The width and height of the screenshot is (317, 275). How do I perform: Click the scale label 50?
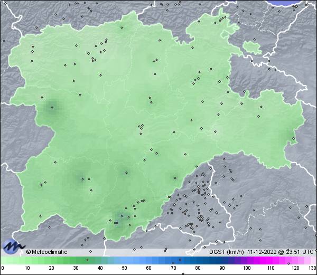point(124,268)
